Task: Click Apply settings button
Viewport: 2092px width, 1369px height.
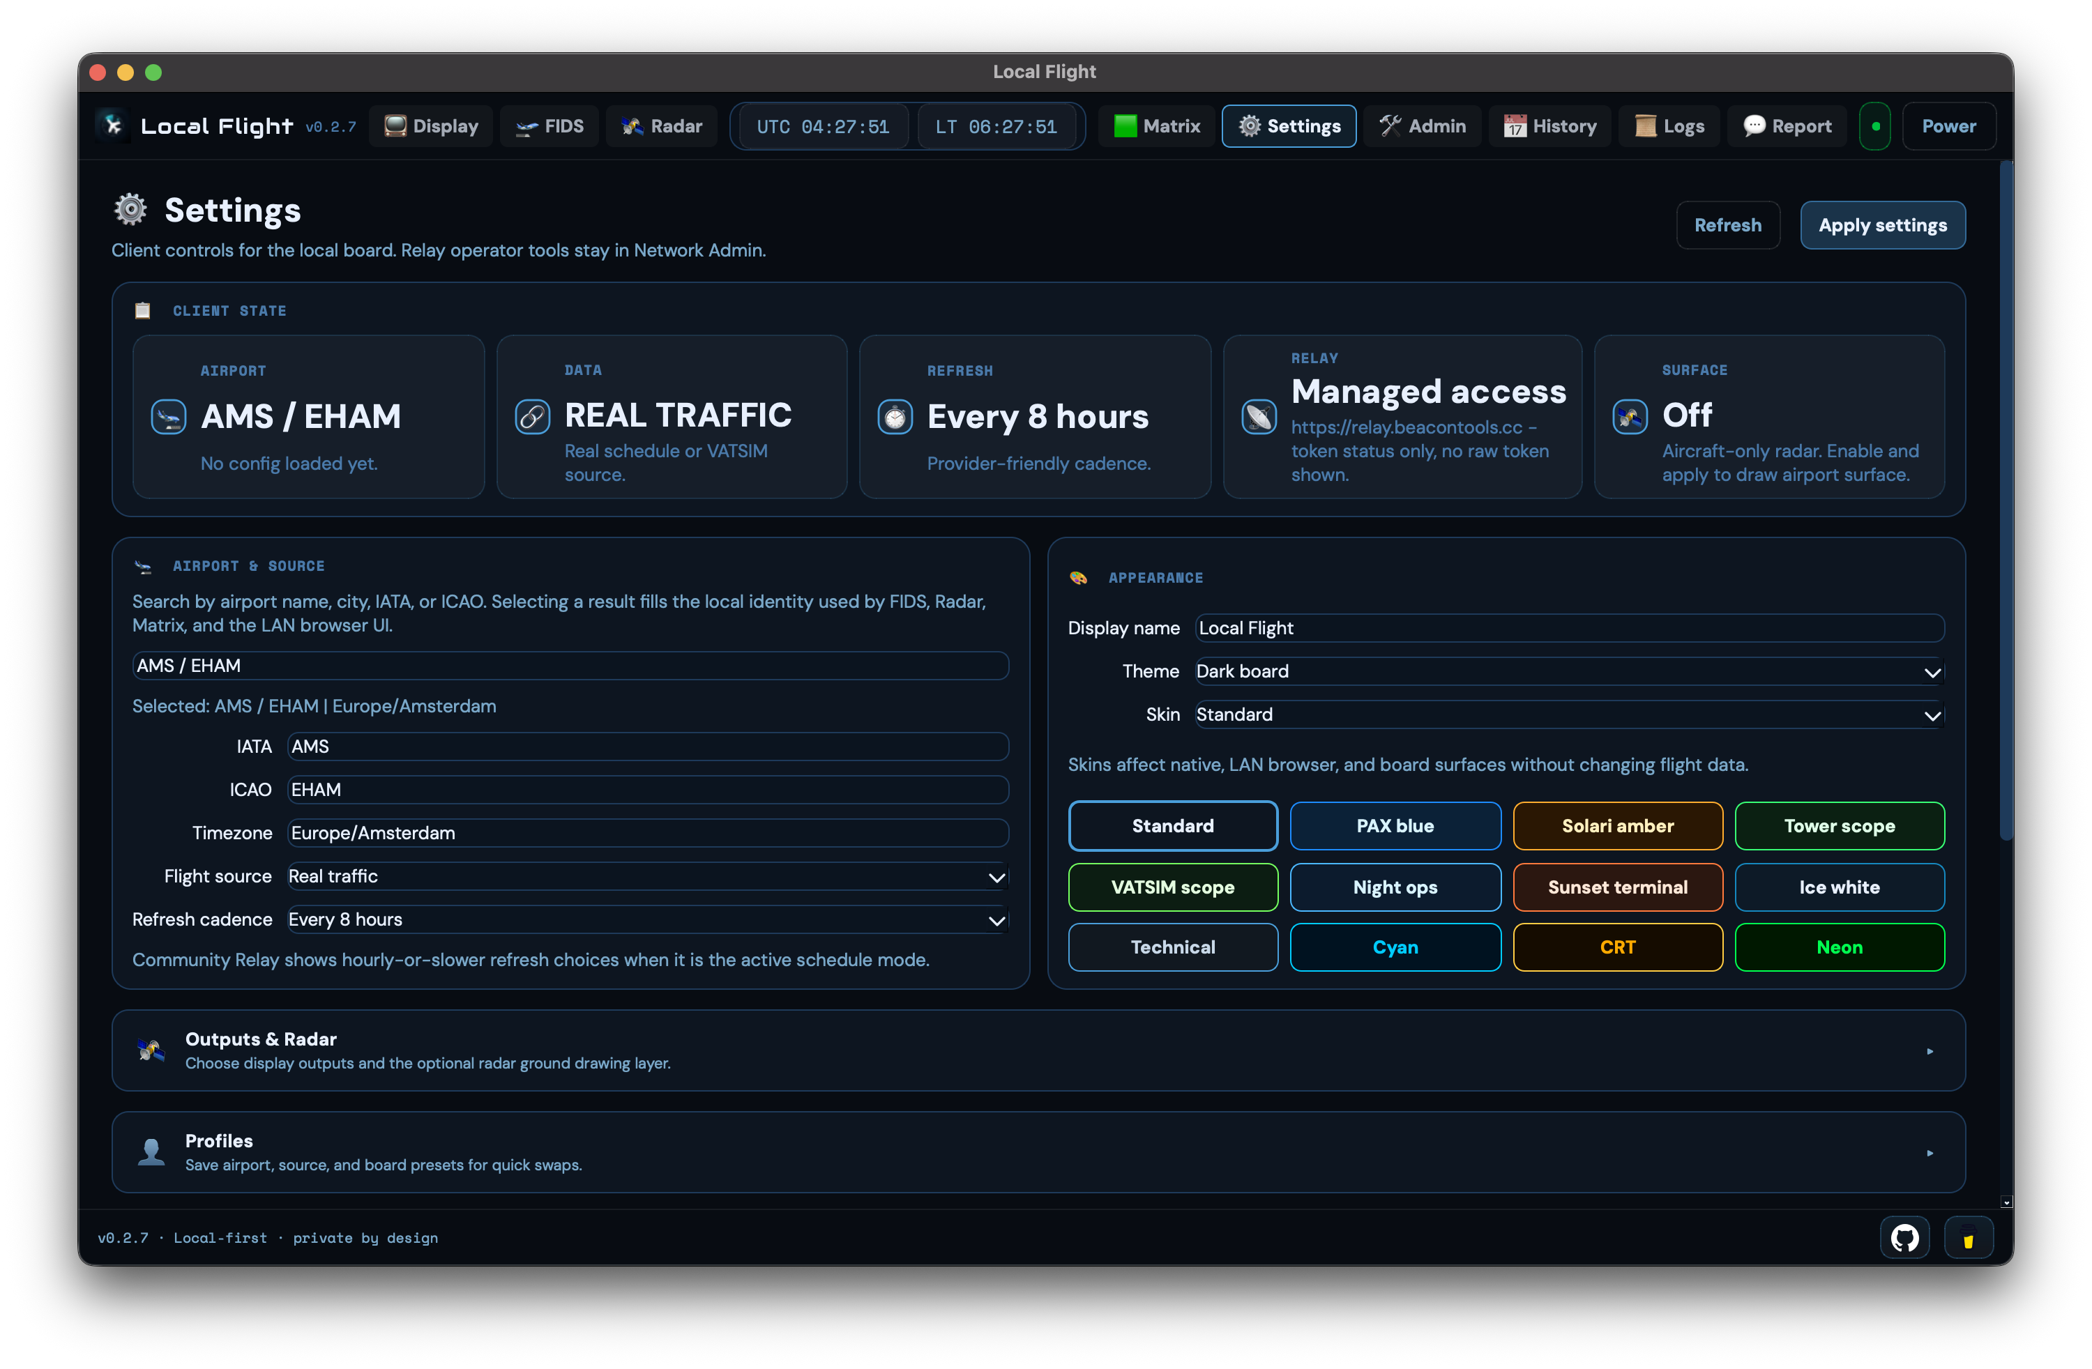Action: [x=1882, y=225]
